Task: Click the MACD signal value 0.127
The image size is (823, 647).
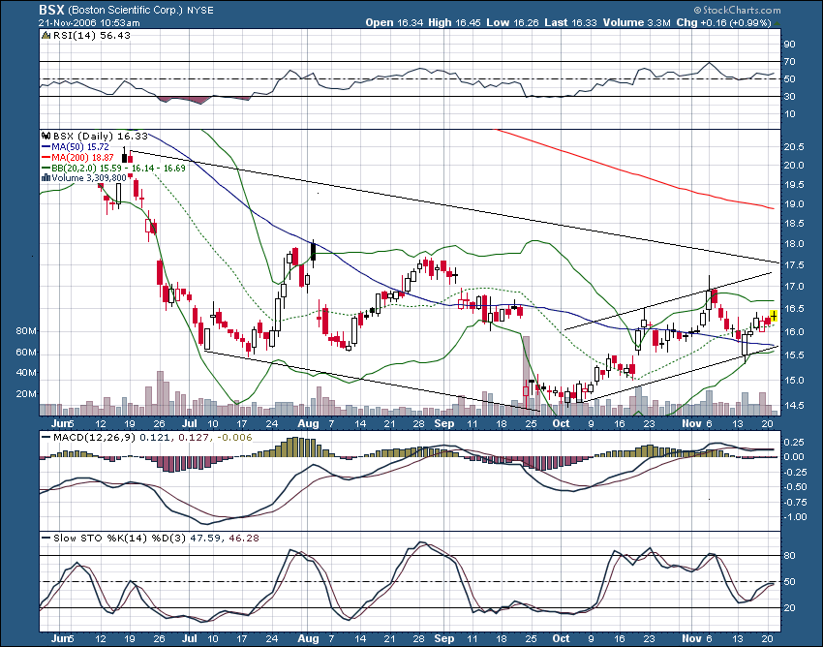Action: coord(193,437)
